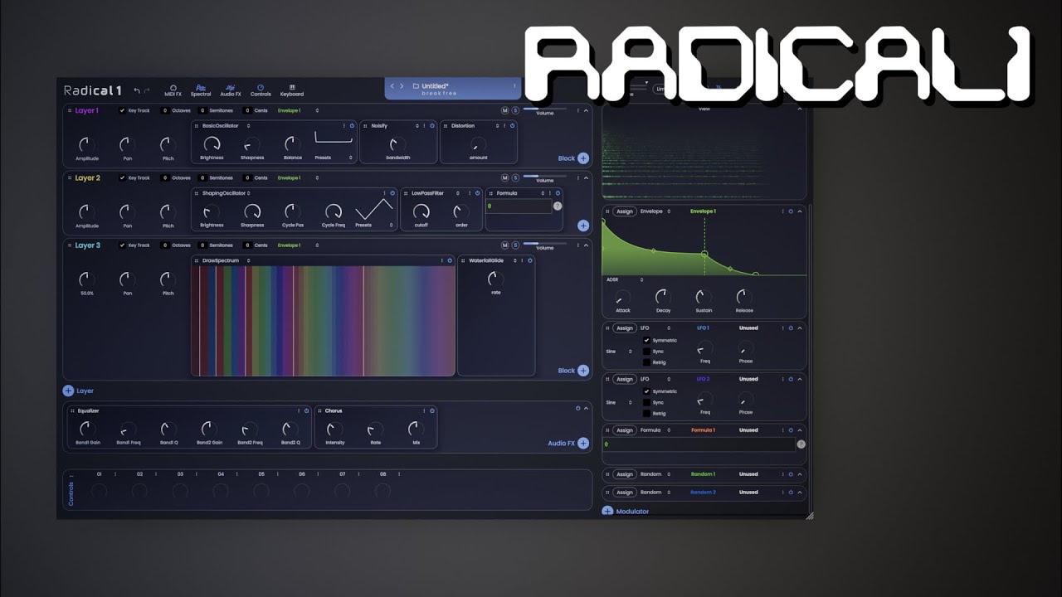Click Assign on Formula 1
The width and height of the screenshot is (1062, 597).
point(625,430)
